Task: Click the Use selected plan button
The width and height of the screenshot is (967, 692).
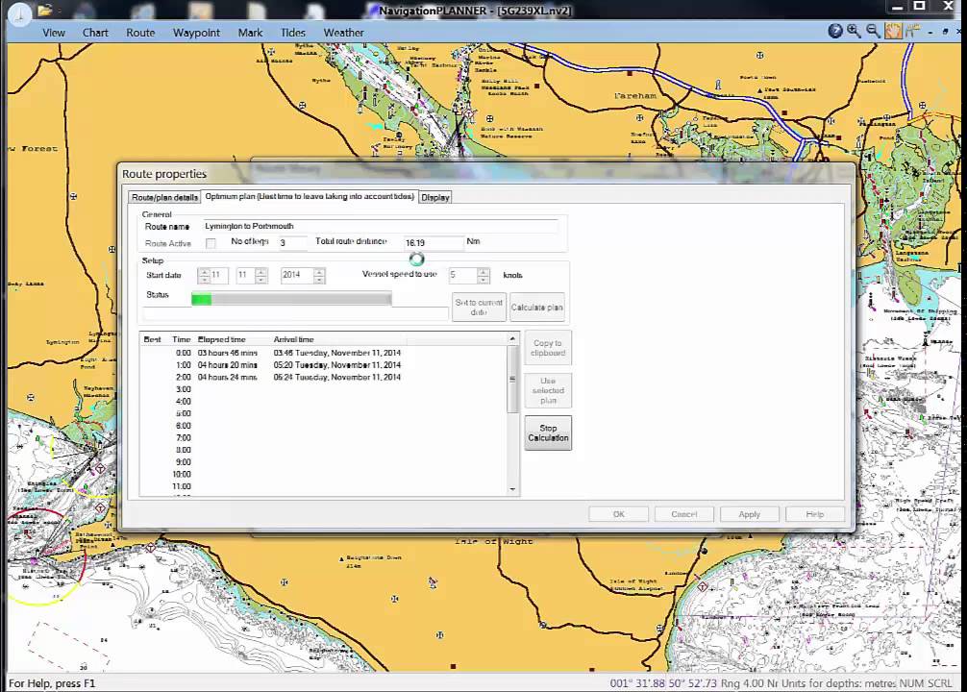Action: 548,390
